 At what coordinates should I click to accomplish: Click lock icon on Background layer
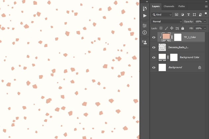click(x=199, y=68)
